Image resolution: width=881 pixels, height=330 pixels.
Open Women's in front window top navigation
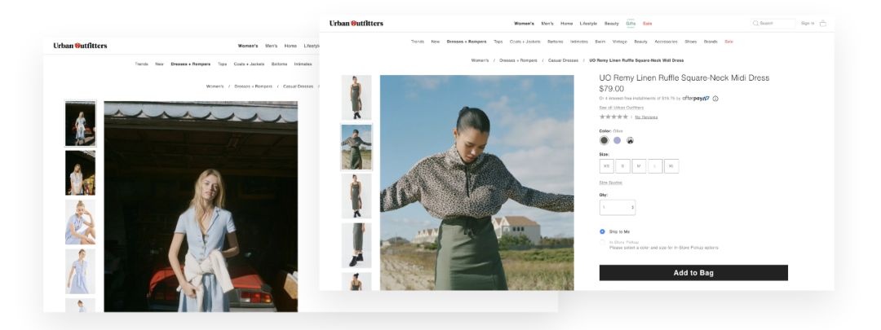pos(524,24)
